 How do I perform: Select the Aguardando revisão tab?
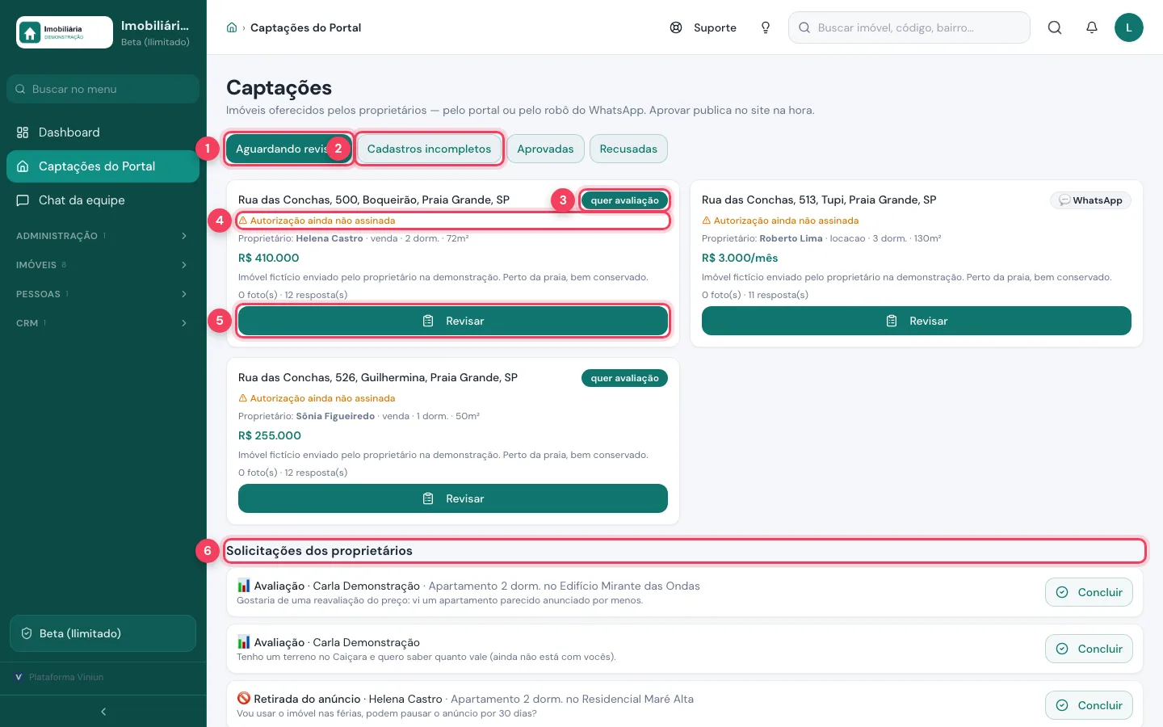click(x=289, y=149)
